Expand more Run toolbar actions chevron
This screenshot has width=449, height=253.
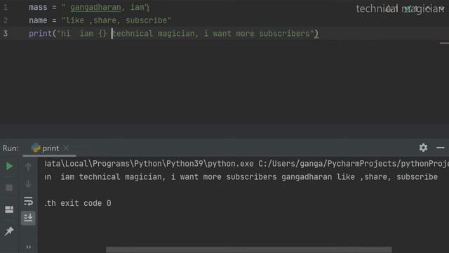tap(28, 247)
